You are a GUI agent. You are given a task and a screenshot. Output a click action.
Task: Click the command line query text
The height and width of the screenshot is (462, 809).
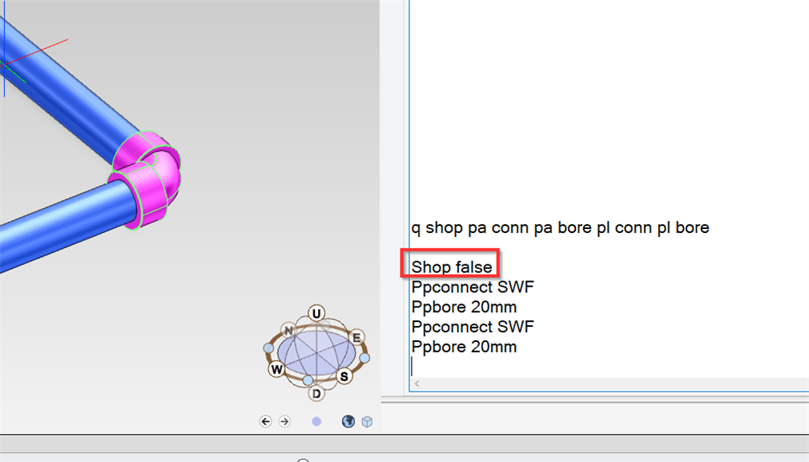561,227
